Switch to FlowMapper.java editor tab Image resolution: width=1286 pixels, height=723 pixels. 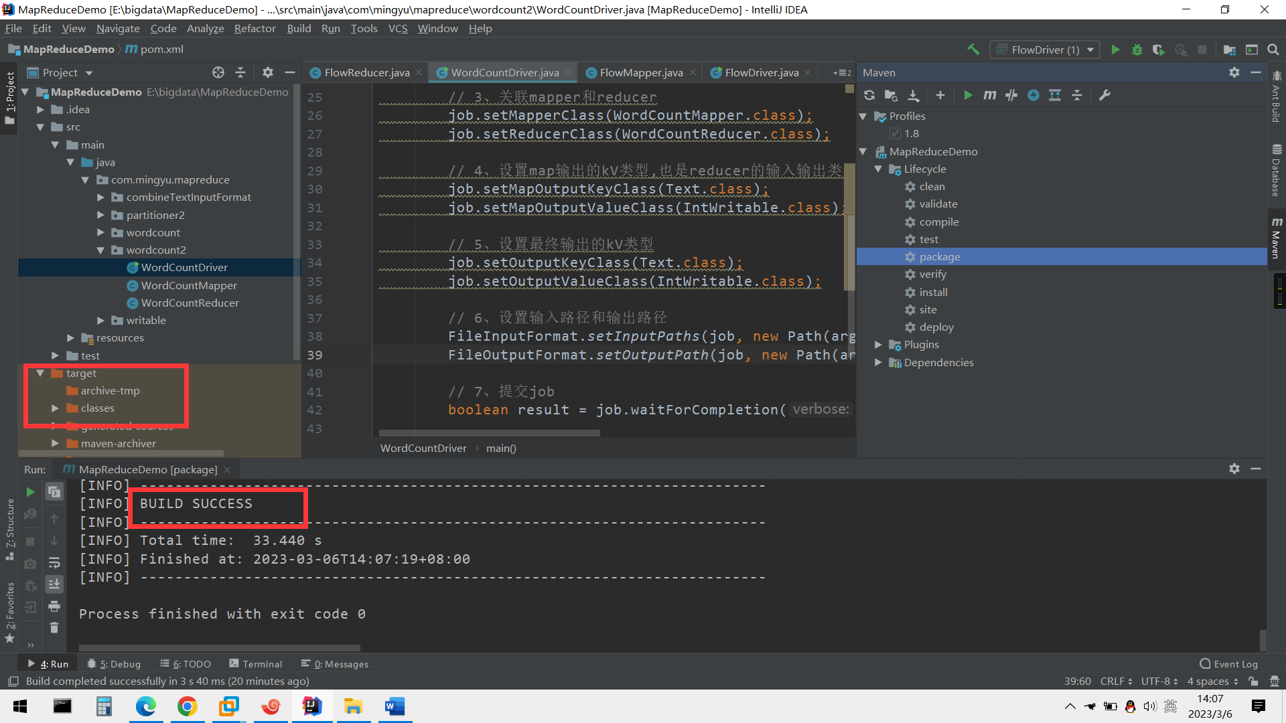click(x=640, y=72)
